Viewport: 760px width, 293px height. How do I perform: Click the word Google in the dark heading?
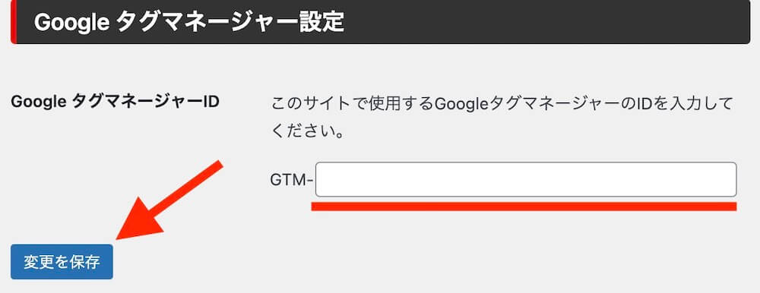click(x=71, y=23)
